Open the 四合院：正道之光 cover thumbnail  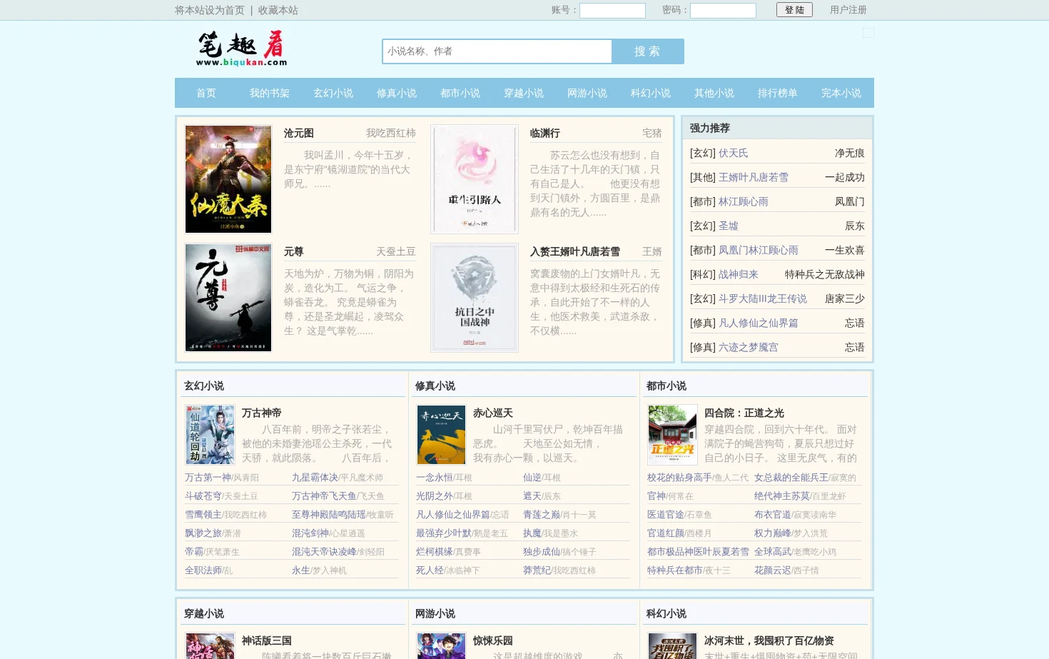(672, 435)
